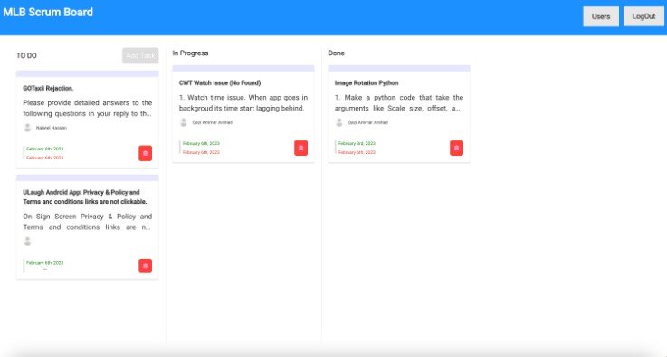Click the MLB Scrum Board title
Viewport: 667px width, 357px height.
pyautogui.click(x=48, y=12)
